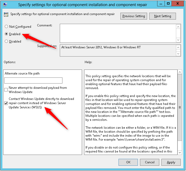This screenshot has width=186, height=171.
Task: Go to Previous Setting
Action: 134,16
